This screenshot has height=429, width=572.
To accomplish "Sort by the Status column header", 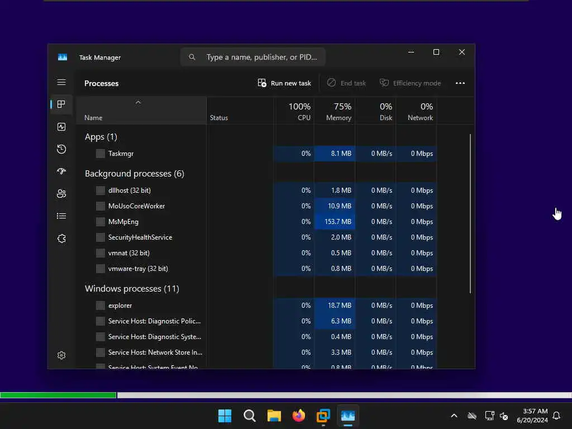I will (240, 111).
